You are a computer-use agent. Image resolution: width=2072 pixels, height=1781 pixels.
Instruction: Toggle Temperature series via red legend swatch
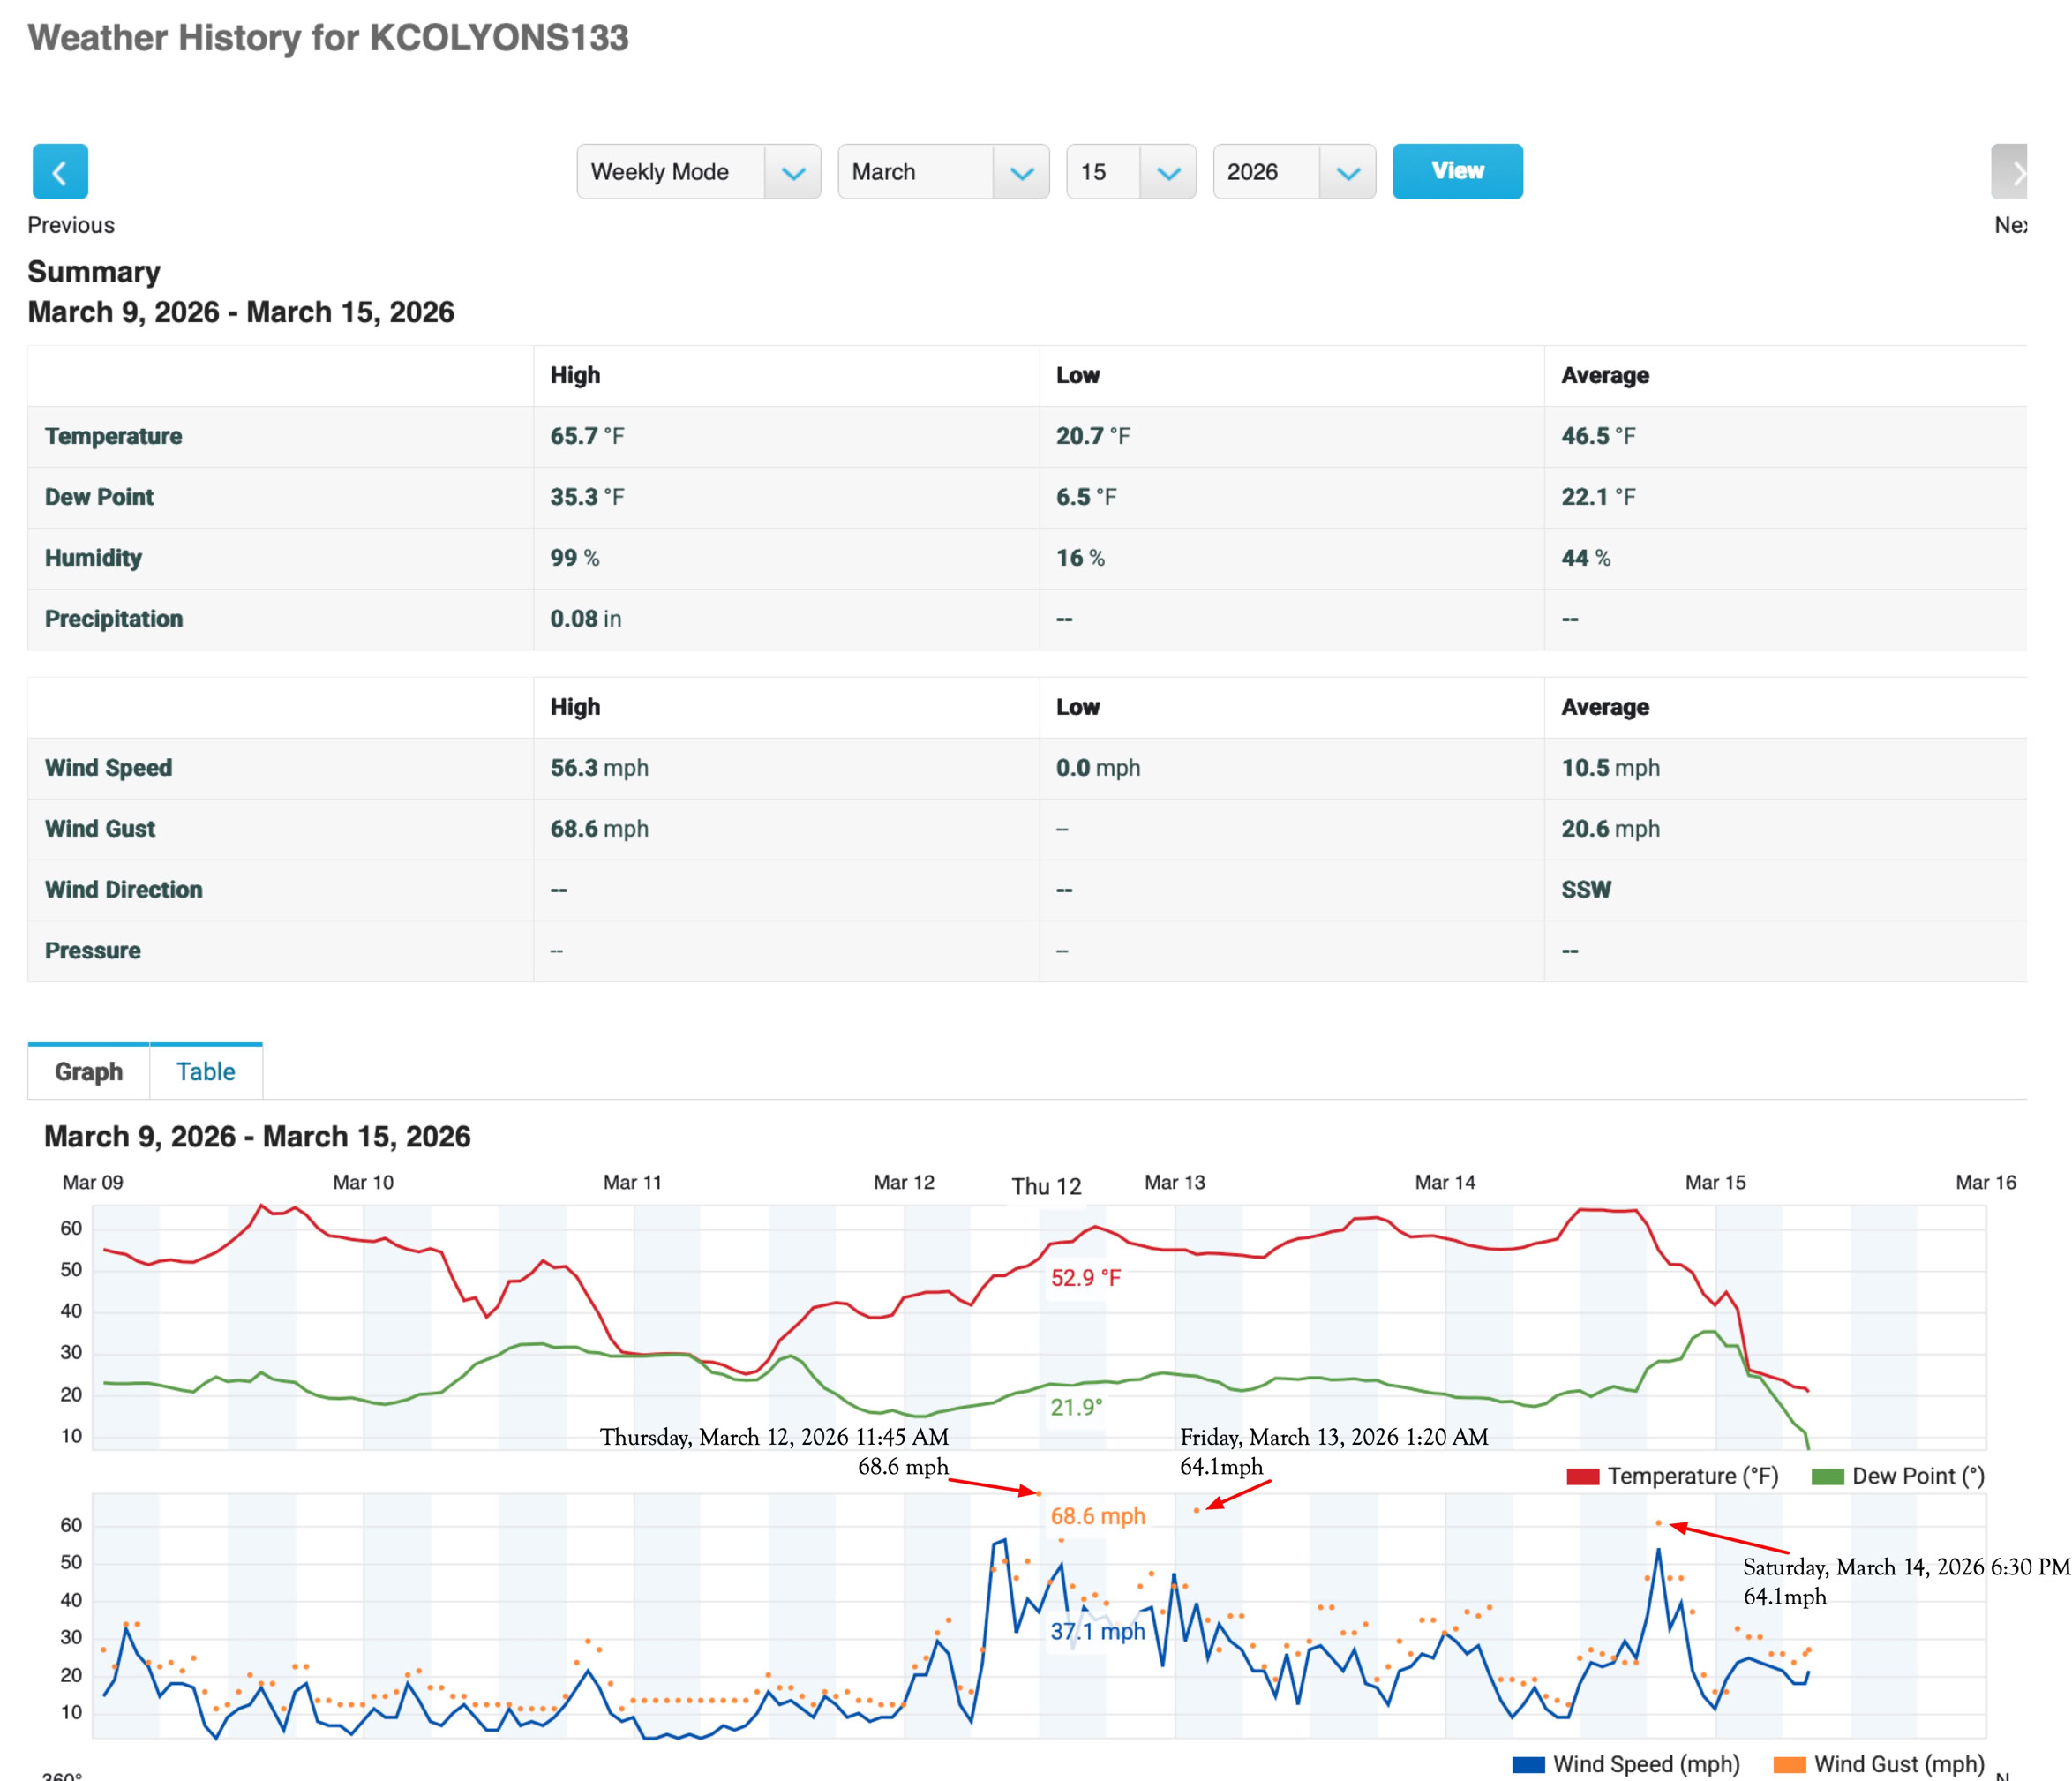1582,1477
